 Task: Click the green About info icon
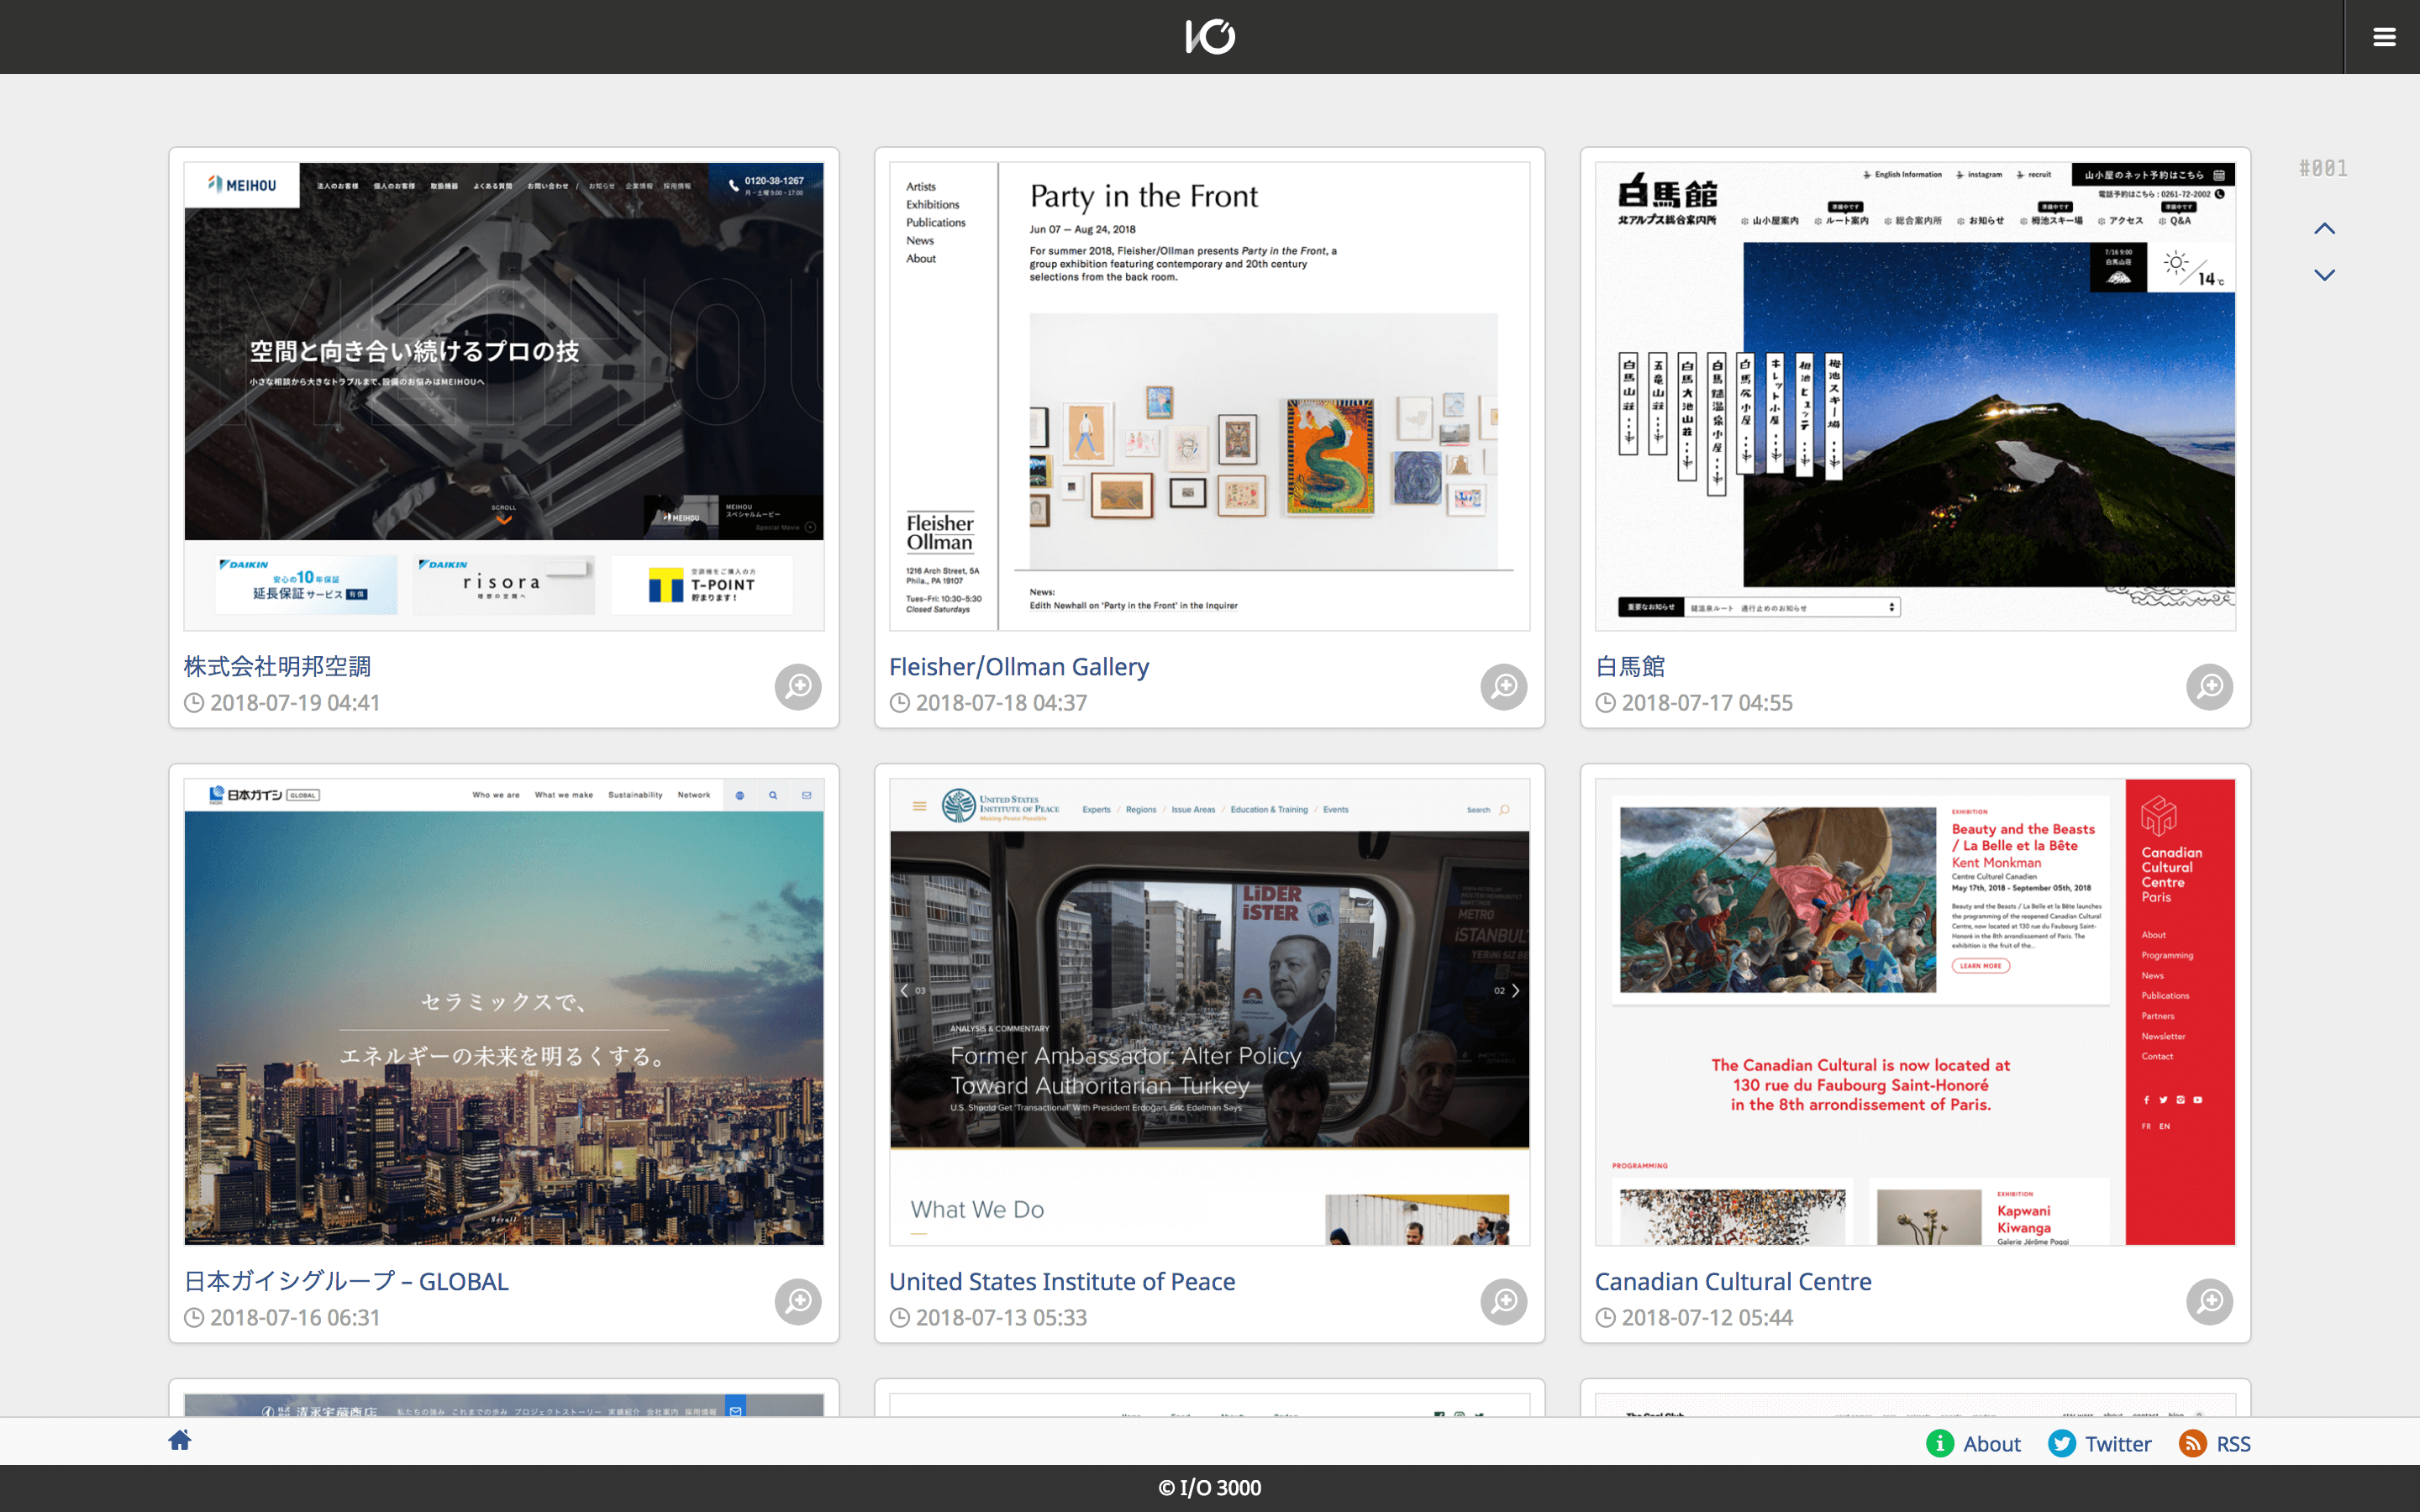tap(1940, 1444)
